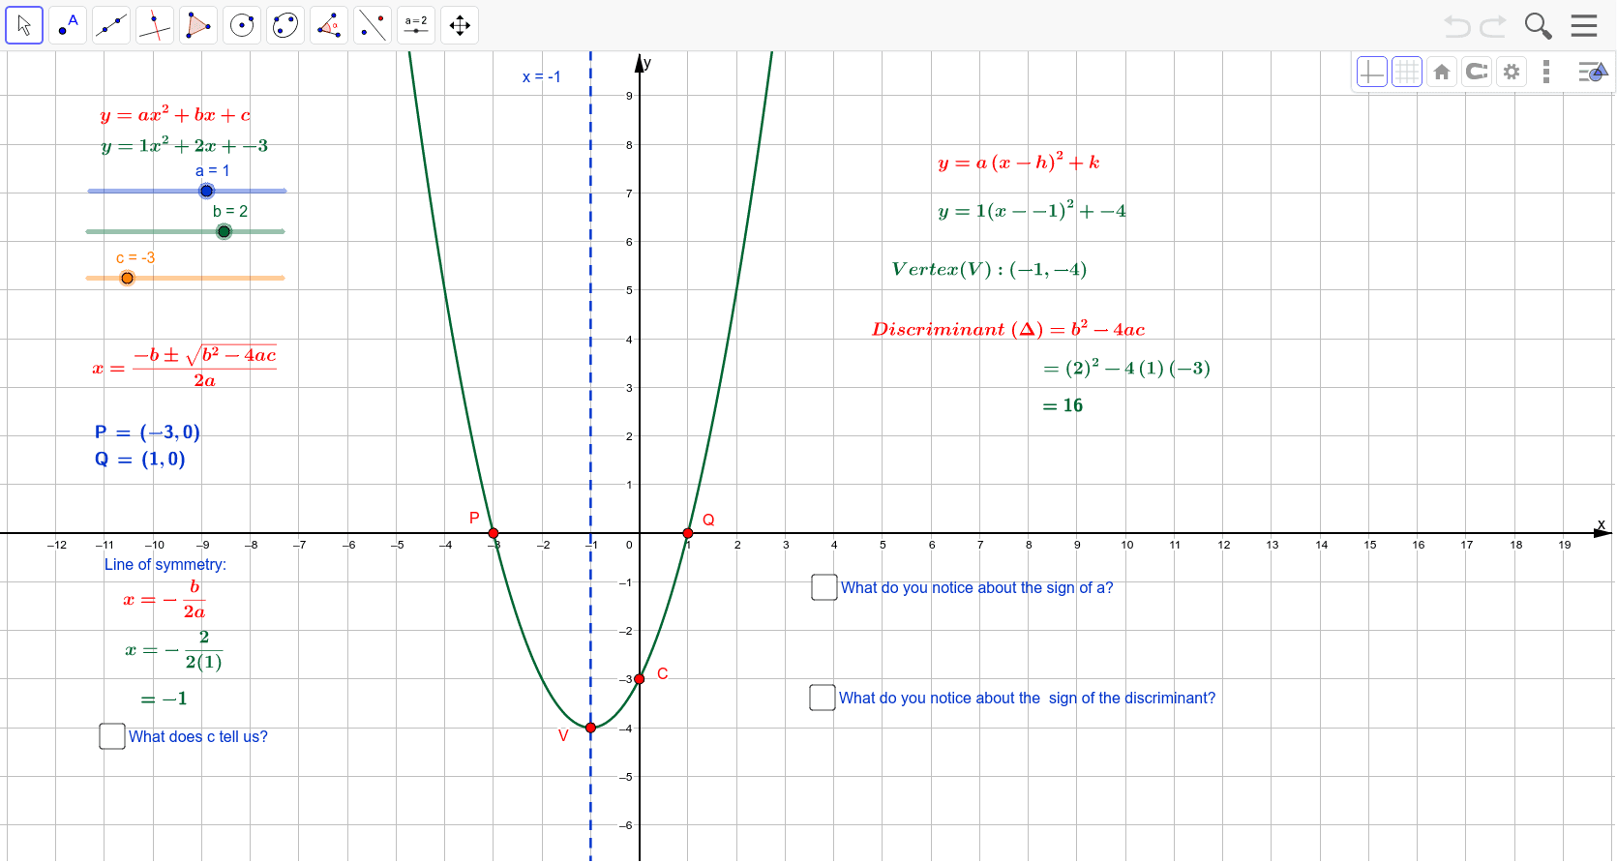The height and width of the screenshot is (863, 1617).
Task: Click the text 'P = (−3, 0)'
Action: click(x=147, y=432)
